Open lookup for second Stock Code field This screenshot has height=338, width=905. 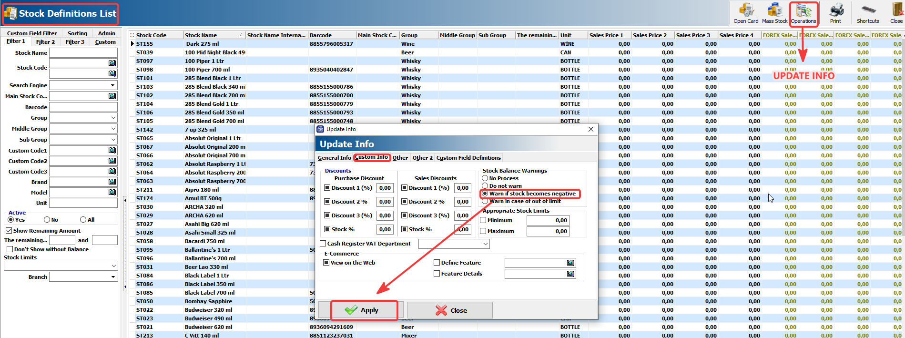point(112,73)
